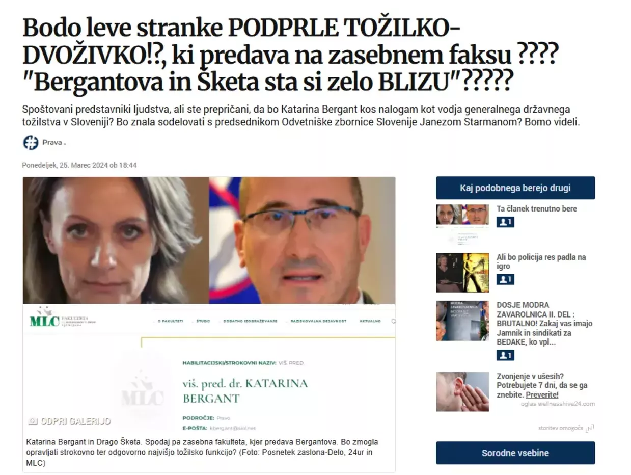The height and width of the screenshot is (475, 631).
Task: Open the Modra zavarovalnica article thumbnail
Action: point(462,321)
